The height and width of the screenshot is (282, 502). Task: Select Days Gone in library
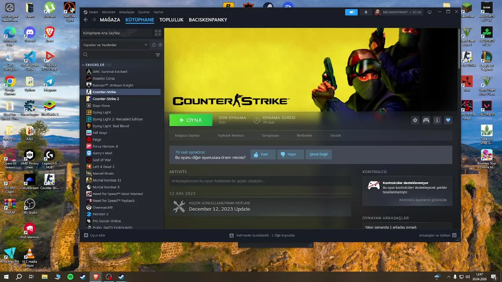click(x=120, y=105)
